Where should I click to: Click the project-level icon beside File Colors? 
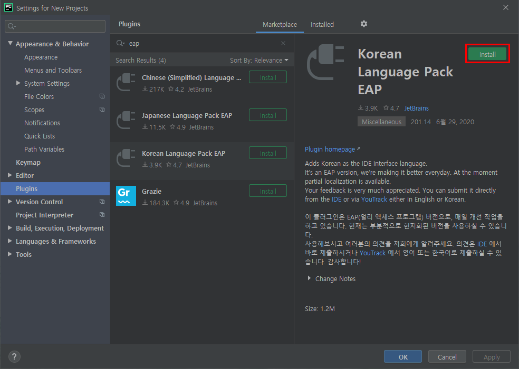coord(102,96)
